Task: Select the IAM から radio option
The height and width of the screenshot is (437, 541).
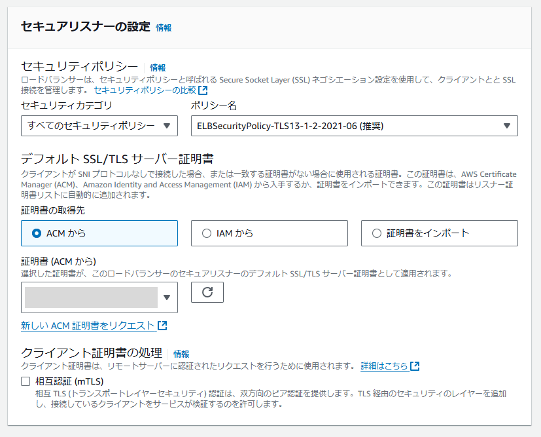Action: [x=269, y=233]
